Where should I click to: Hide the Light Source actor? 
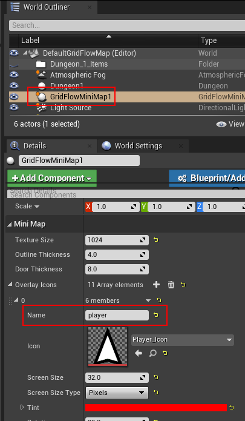(x=14, y=108)
